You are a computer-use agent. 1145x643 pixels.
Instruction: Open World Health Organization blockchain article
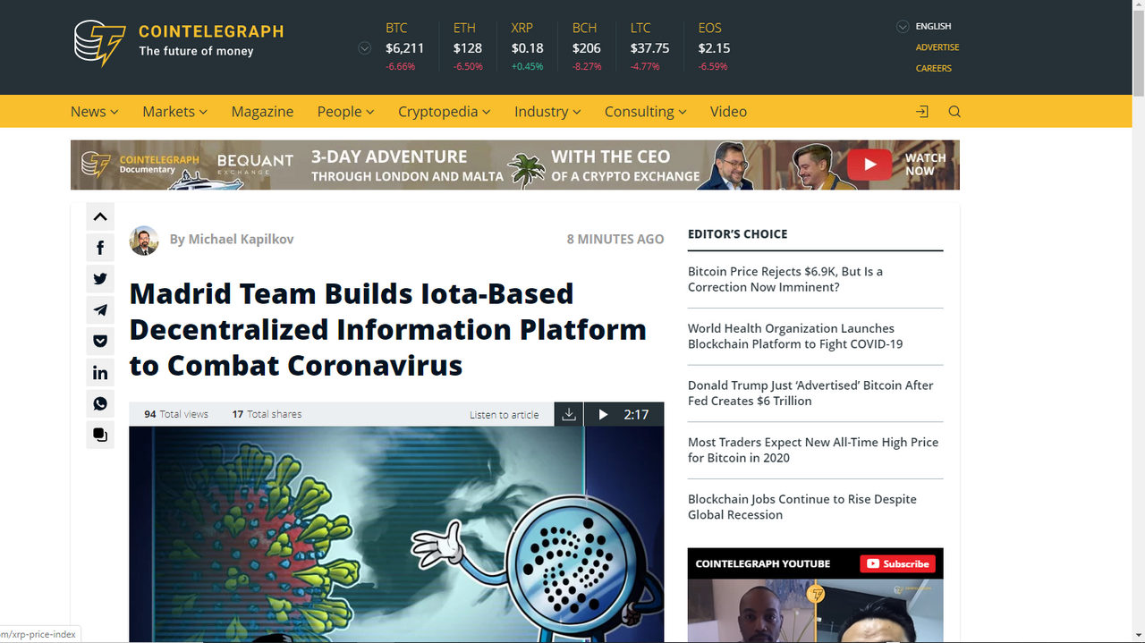coord(795,336)
